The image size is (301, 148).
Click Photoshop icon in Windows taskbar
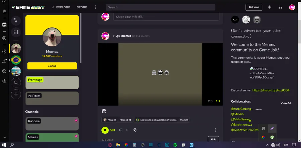(x=167, y=145)
